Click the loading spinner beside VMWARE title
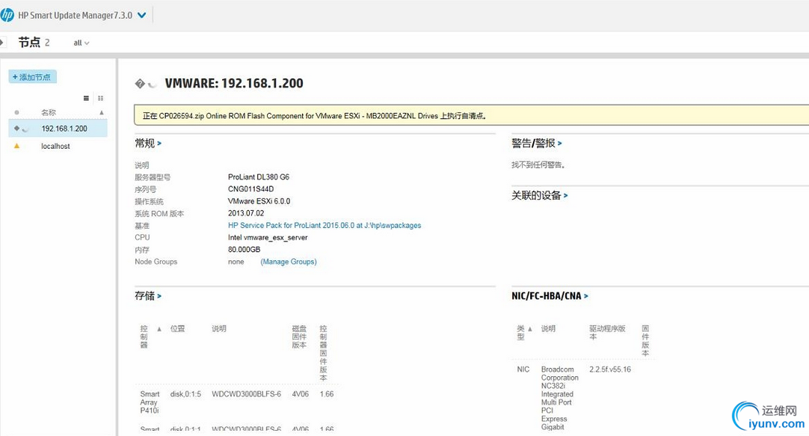 coord(153,84)
